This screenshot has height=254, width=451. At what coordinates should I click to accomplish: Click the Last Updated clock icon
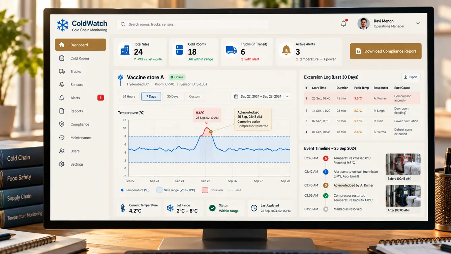(254, 208)
